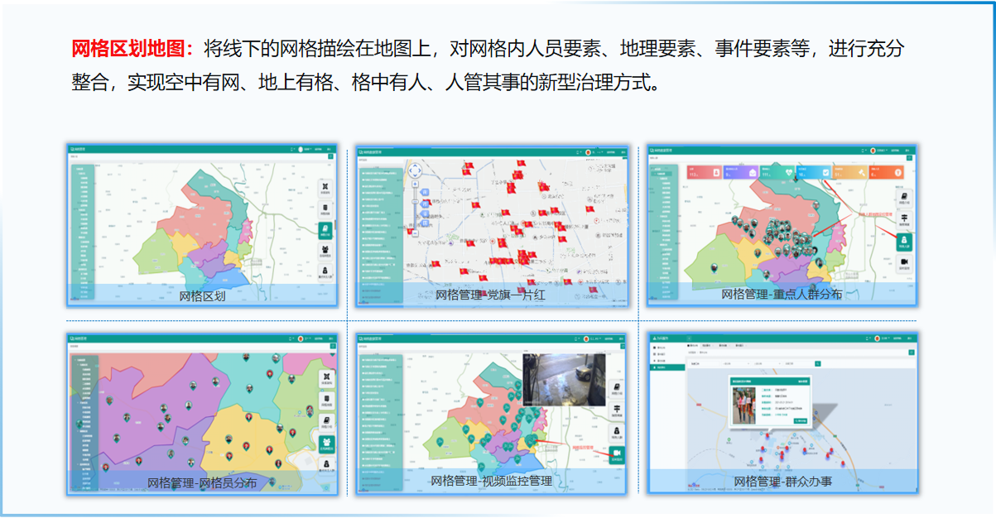Screen dimensions: 996x518
Task: Open the 网格管理-网格员分布 thumbnail
Action: pos(202,414)
